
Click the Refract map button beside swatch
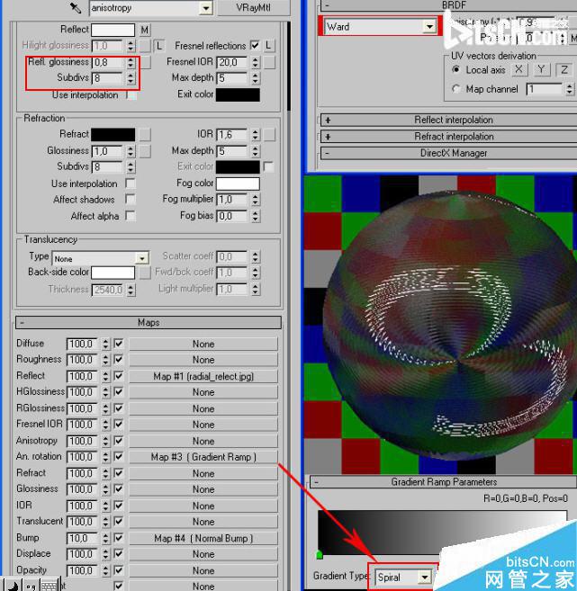coord(144,134)
